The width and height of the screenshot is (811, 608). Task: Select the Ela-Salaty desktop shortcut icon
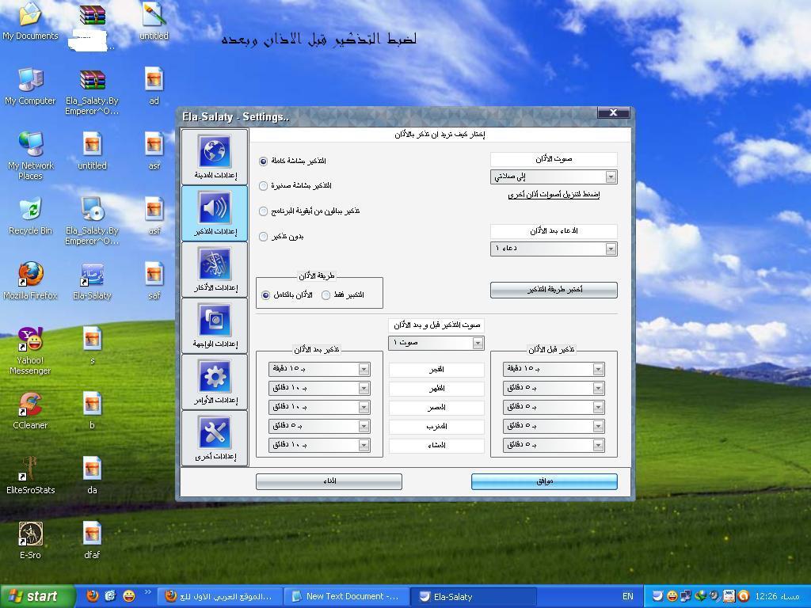[92, 281]
